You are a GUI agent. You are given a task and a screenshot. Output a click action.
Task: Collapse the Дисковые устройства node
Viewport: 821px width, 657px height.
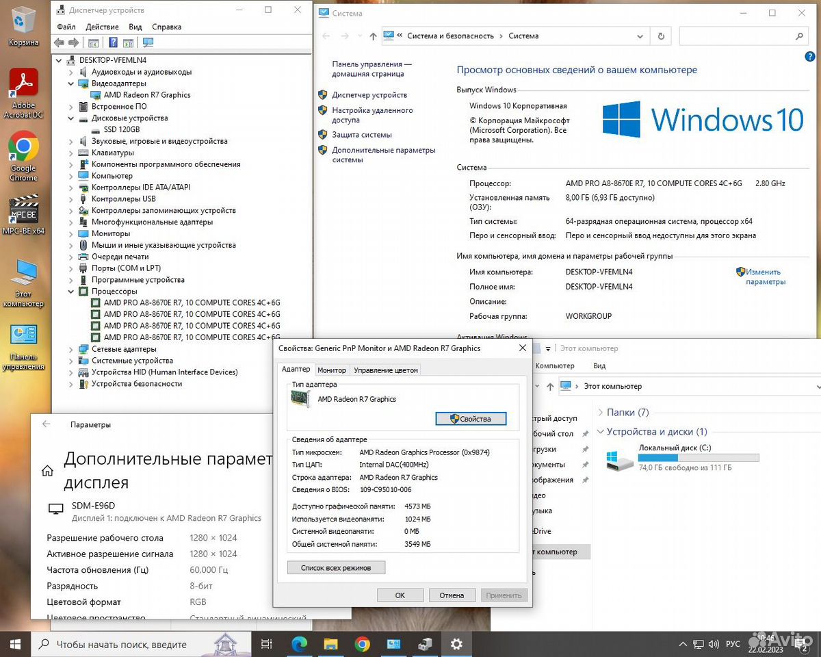click(71, 118)
